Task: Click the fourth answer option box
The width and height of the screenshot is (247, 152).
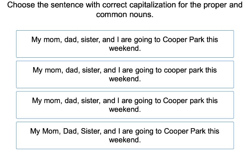Action: pos(125,135)
